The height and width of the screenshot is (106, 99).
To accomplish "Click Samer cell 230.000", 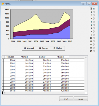I will [42, 69].
